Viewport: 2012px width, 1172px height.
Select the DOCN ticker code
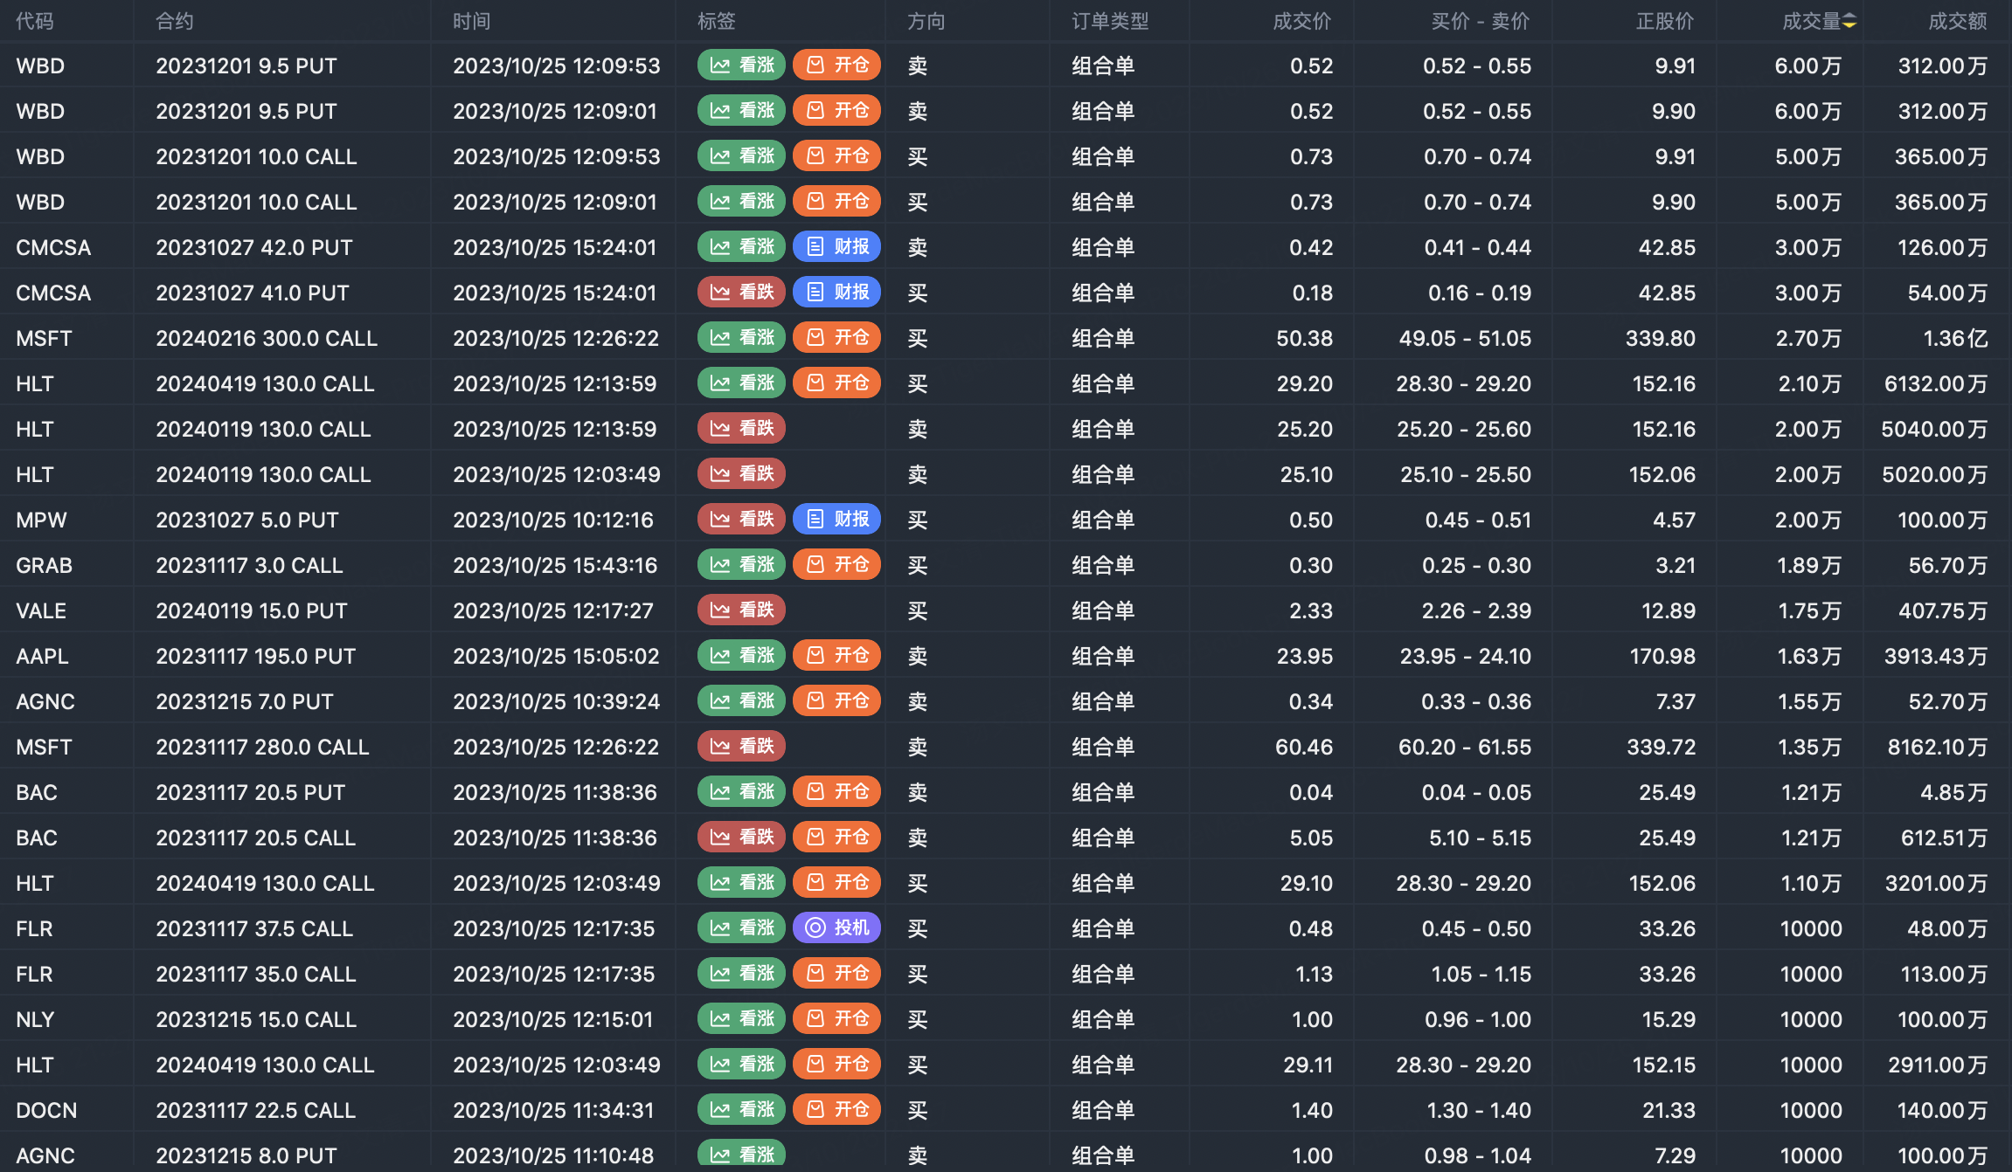[x=46, y=1110]
